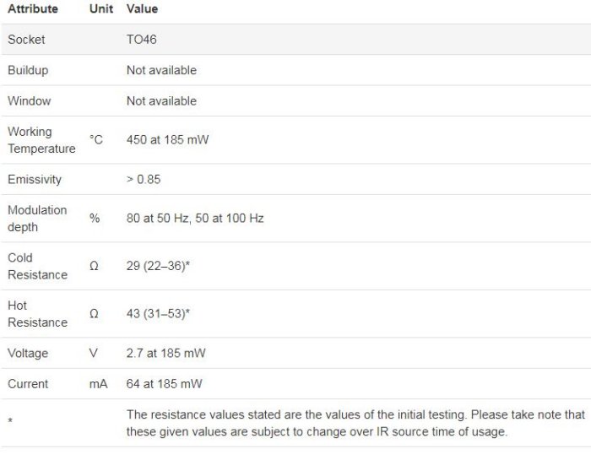The image size is (591, 460).
Task: Select the Modulation depth label
Action: click(37, 219)
